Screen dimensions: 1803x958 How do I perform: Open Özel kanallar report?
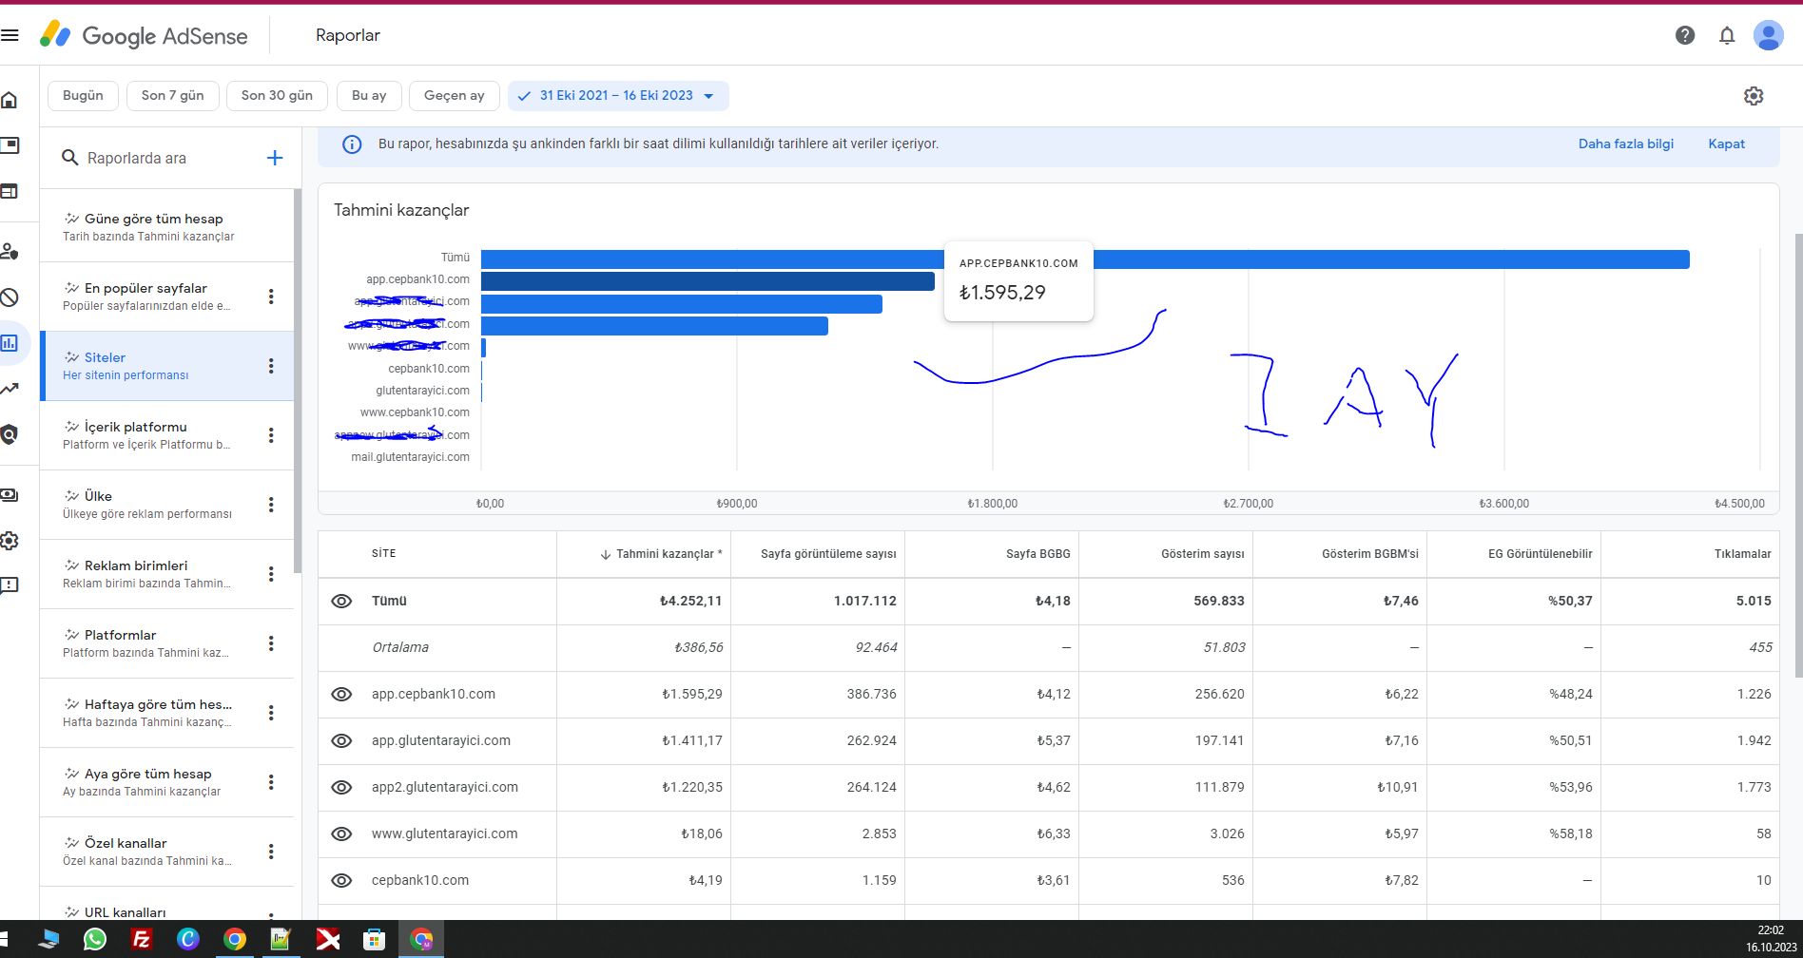click(x=166, y=852)
